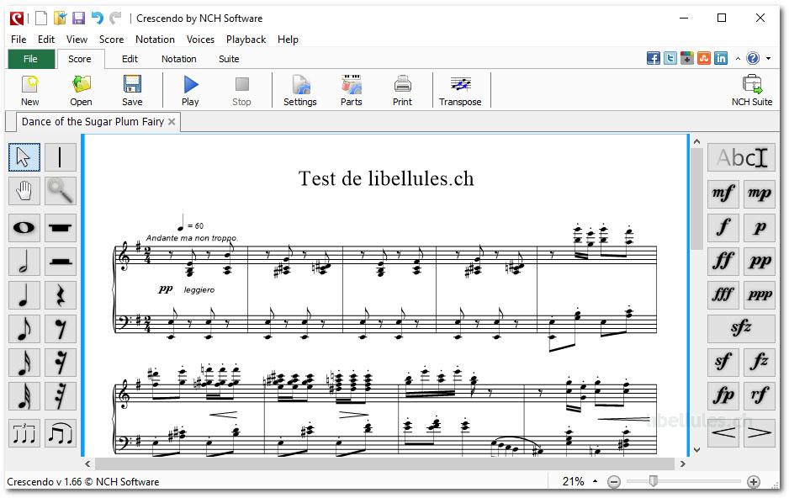Insert rf rinforzando marking
The height and width of the screenshot is (498, 789).
[x=760, y=396]
